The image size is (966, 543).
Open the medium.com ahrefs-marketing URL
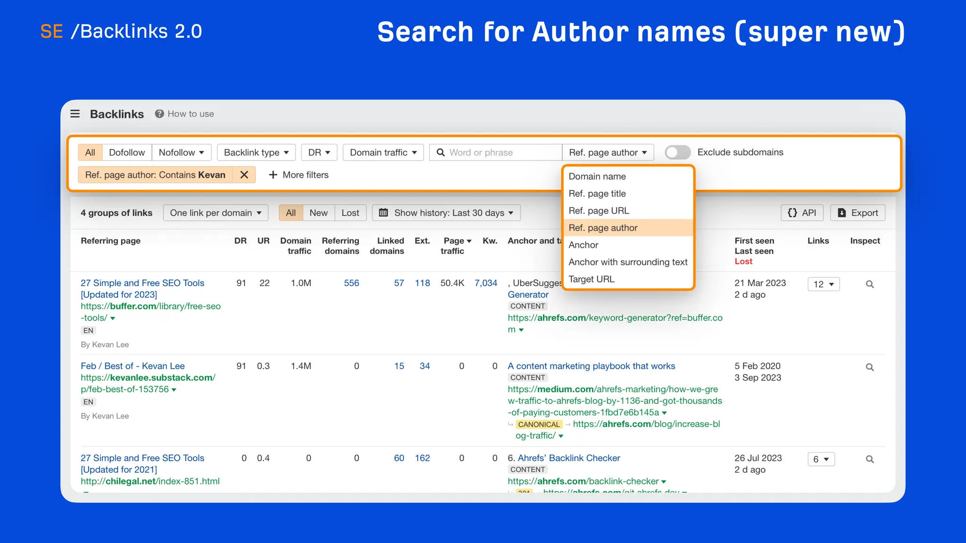point(615,401)
